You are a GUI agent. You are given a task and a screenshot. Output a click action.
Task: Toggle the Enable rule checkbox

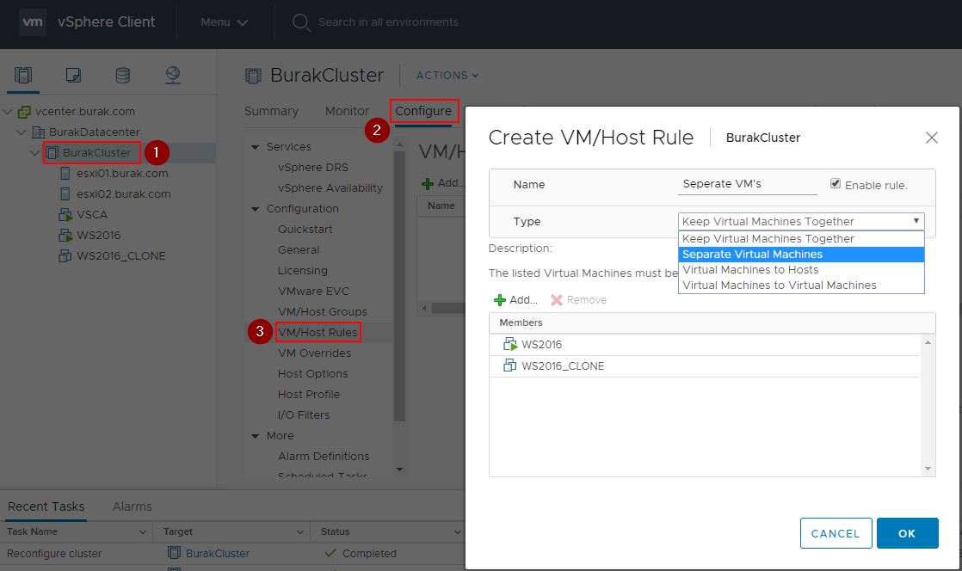835,184
